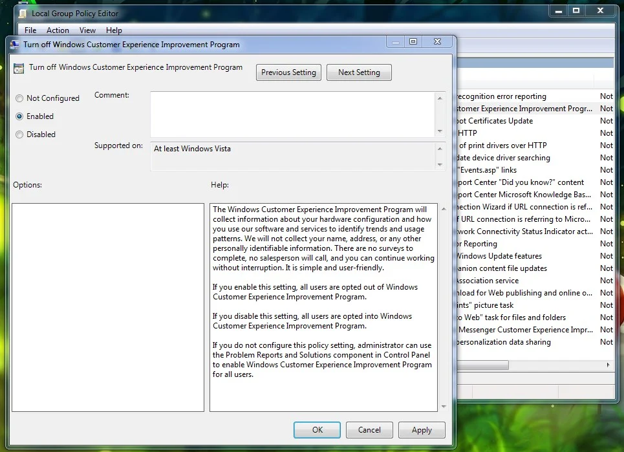Select '"Did you know?" content' policy row
624x452 pixels.
pyautogui.click(x=535, y=182)
